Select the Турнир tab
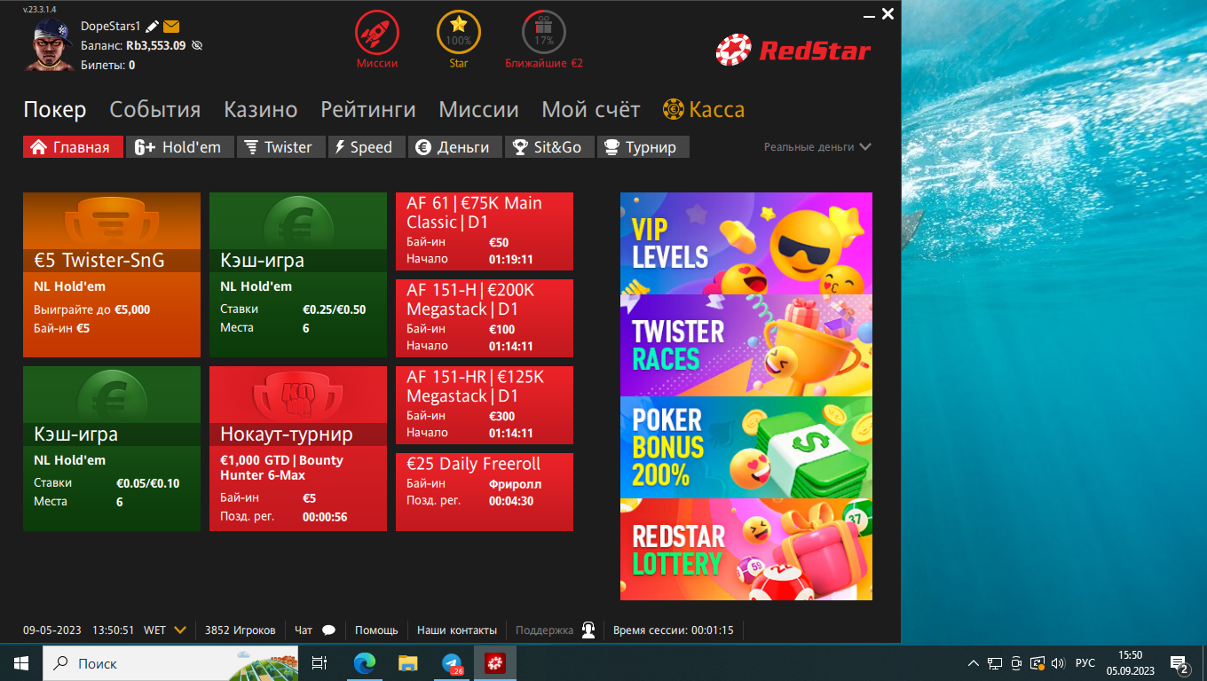The width and height of the screenshot is (1207, 681). point(643,147)
